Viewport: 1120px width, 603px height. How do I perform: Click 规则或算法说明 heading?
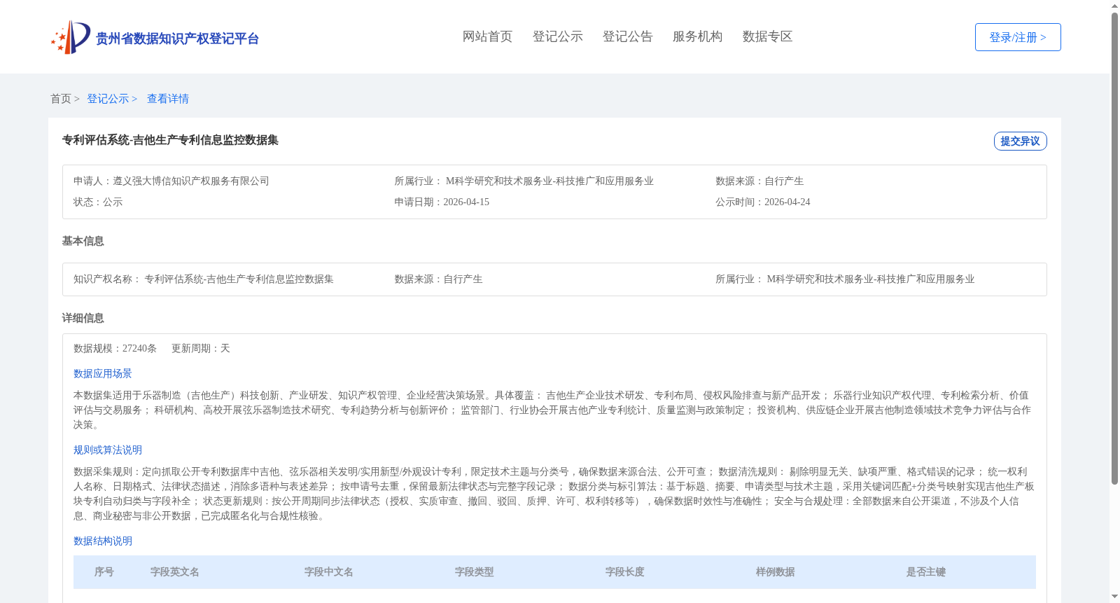[108, 450]
